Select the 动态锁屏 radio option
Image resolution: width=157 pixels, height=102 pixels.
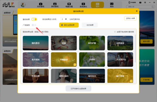(89, 25)
